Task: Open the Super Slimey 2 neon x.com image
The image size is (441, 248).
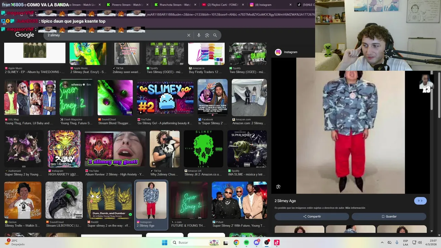Action: coord(189,200)
